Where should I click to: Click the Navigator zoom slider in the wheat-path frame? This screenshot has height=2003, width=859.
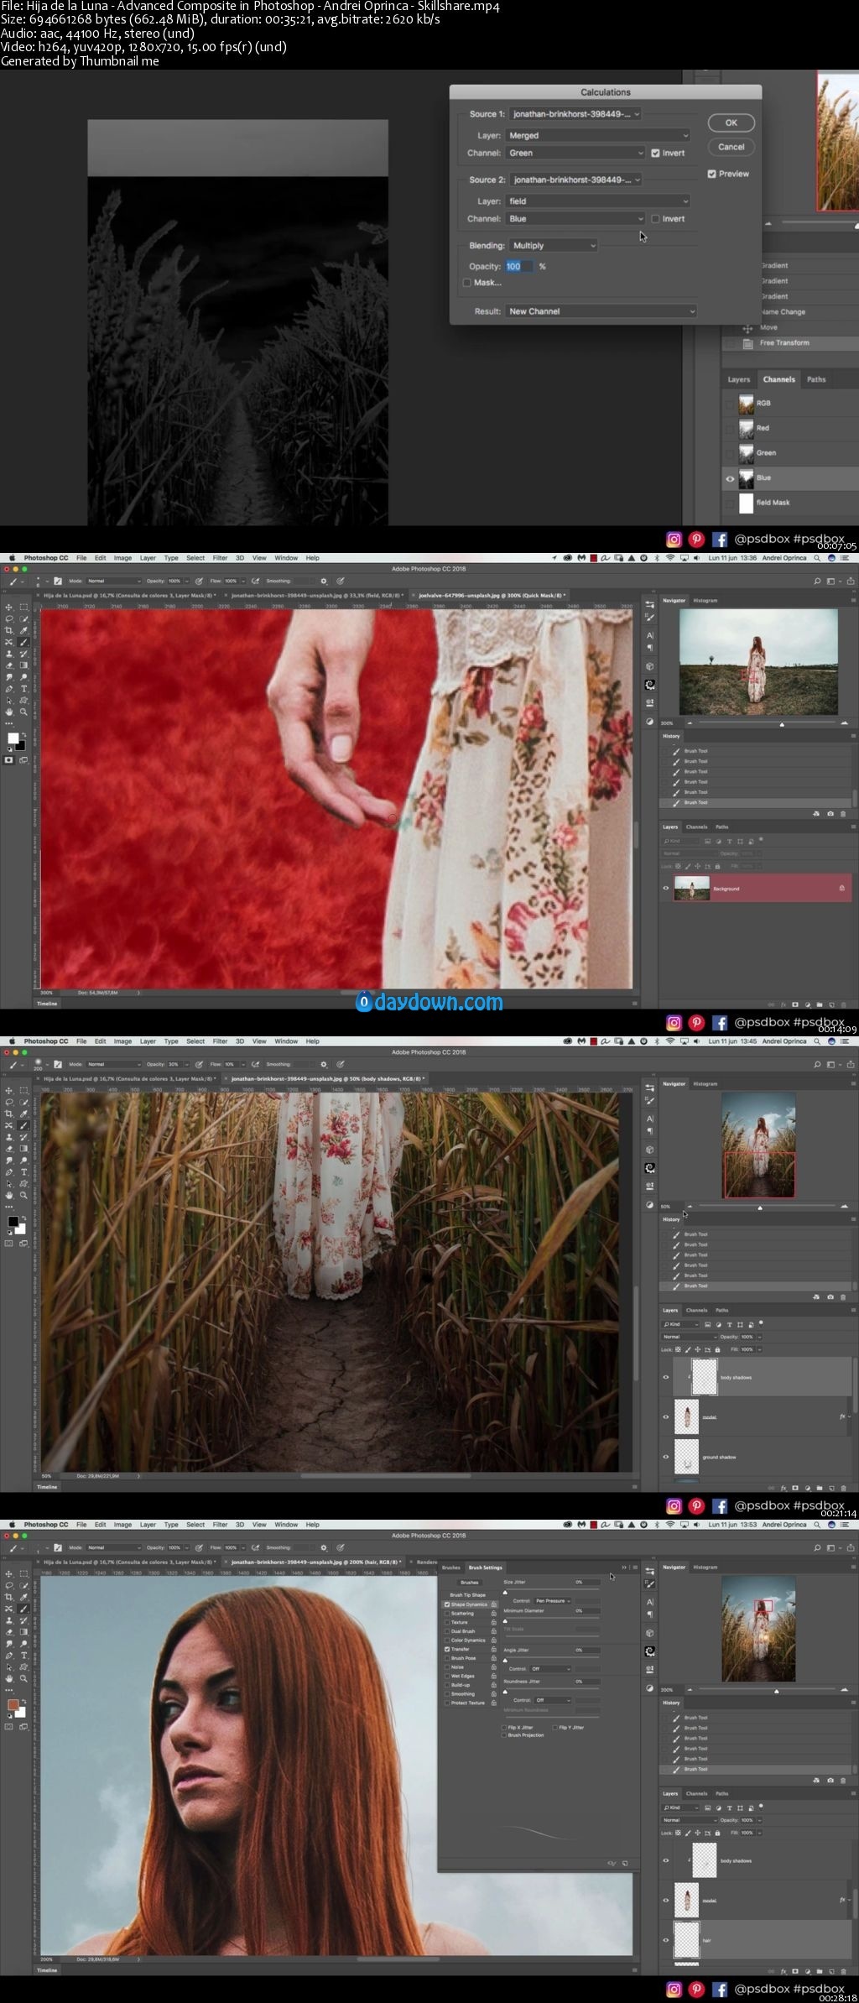click(760, 1208)
